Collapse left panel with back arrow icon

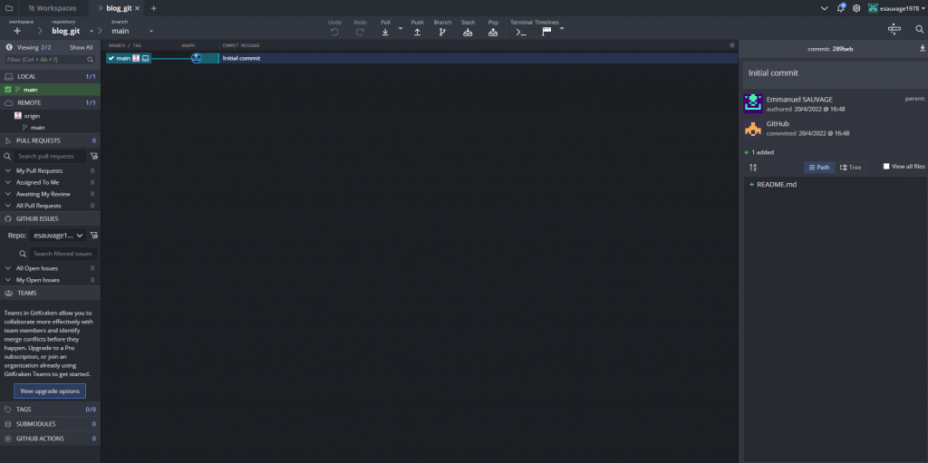[x=9, y=47]
